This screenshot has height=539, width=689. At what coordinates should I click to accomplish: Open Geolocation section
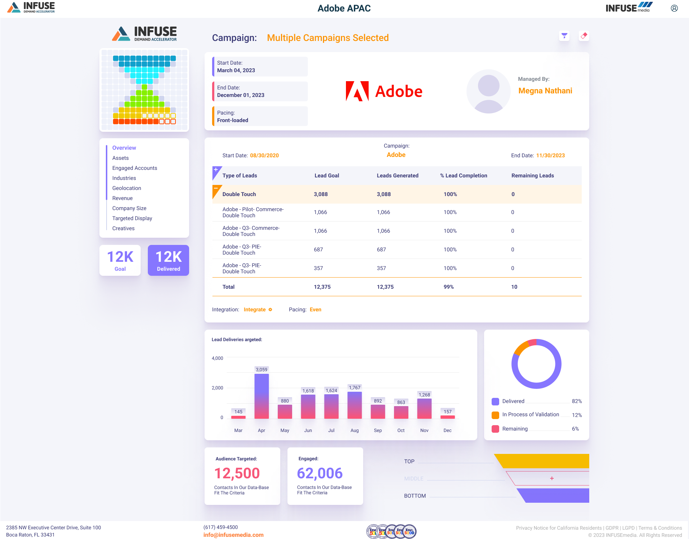[127, 188]
